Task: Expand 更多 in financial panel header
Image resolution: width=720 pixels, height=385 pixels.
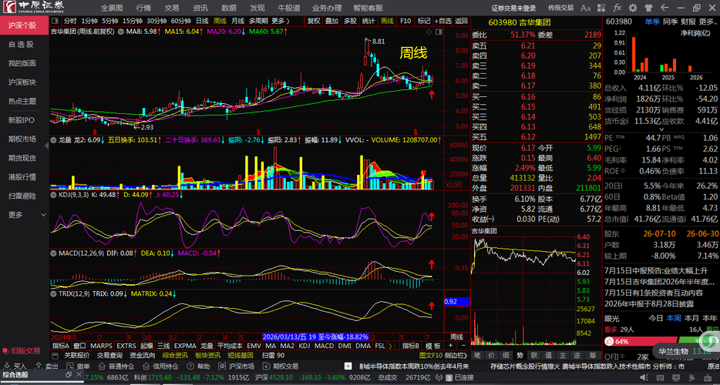Action: tap(708, 22)
